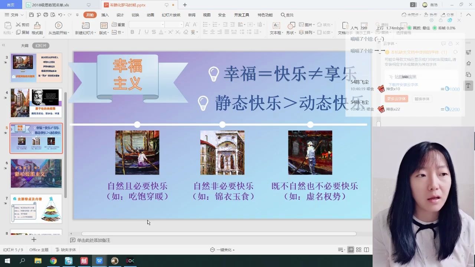Expand the Section (节) dropdown
The height and width of the screenshot is (267, 475).
[x=118, y=33]
